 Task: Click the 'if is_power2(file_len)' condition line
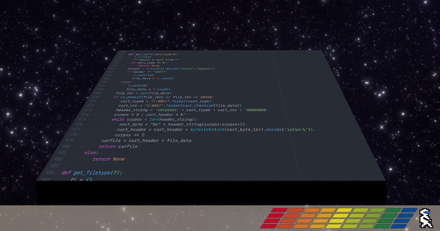click(x=163, y=97)
